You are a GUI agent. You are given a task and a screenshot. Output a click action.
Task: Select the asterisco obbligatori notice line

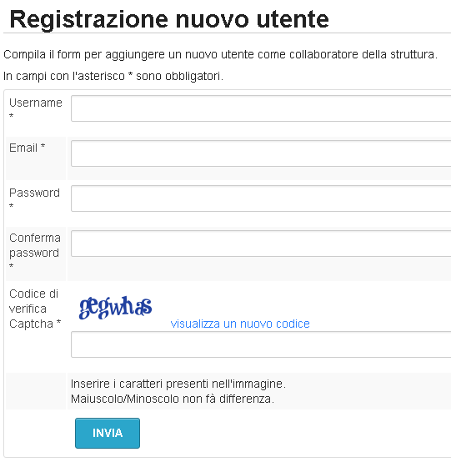113,77
